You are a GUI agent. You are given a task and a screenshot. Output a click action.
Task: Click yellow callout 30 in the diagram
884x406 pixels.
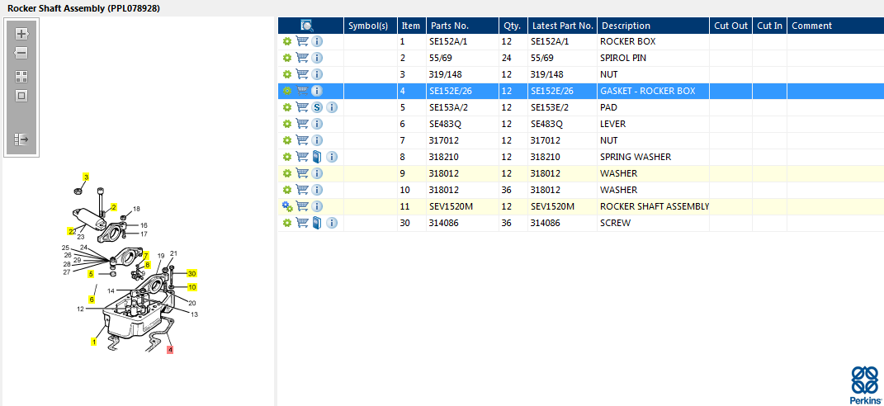point(191,273)
